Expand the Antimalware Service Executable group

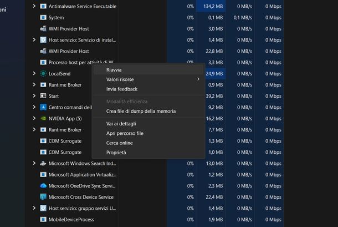pos(34,6)
